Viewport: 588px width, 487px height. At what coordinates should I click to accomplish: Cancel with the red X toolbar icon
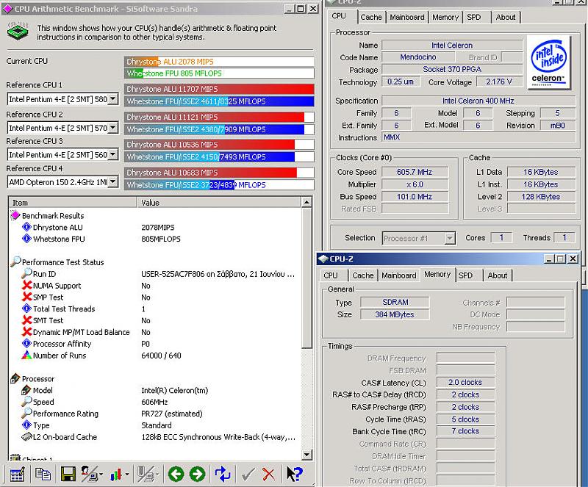[268, 475]
